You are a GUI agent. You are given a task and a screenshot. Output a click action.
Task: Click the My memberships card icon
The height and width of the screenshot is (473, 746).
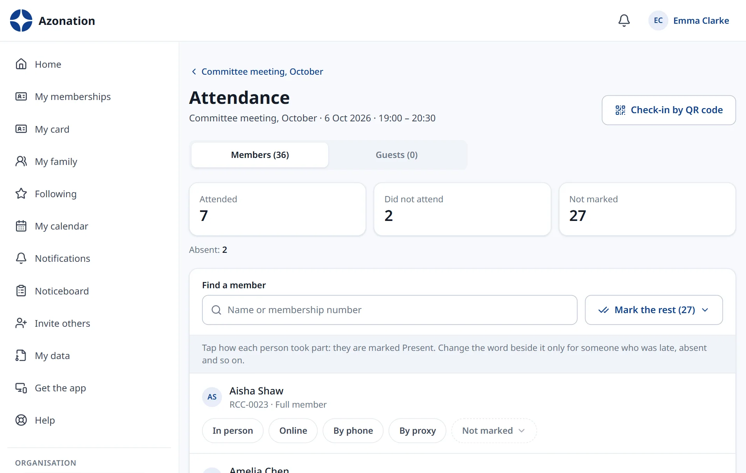point(21,96)
